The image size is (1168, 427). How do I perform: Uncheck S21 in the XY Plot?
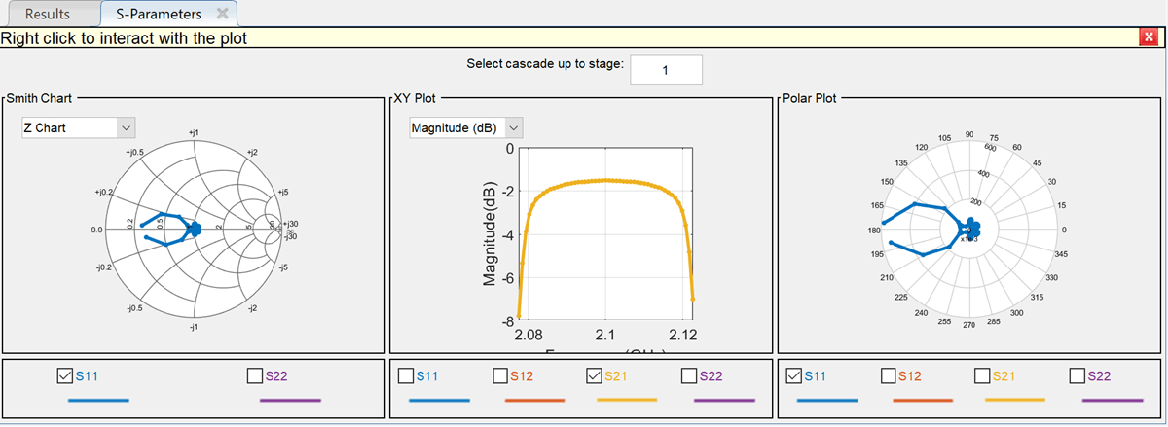[595, 375]
